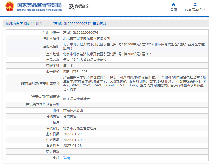Click the National Medical Products Administration emblem logo

[x=9, y=6]
